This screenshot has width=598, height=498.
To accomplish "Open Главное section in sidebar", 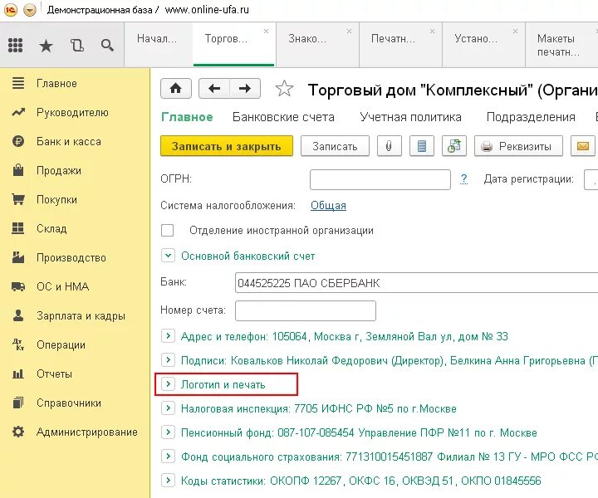I will click(x=56, y=84).
